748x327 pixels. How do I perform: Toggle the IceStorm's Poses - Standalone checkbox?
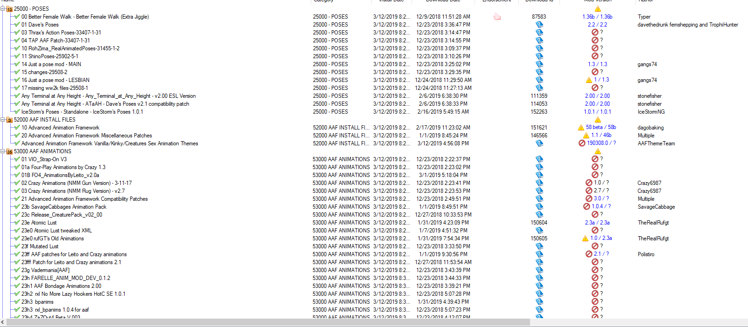click(x=17, y=112)
